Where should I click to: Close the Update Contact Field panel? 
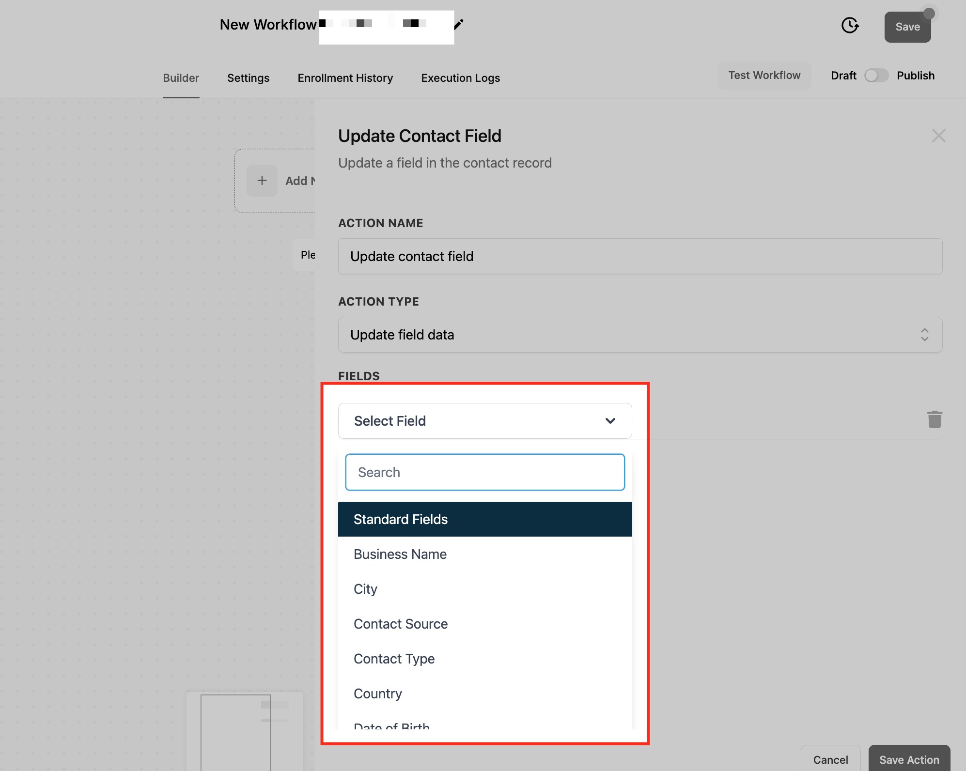click(x=938, y=136)
